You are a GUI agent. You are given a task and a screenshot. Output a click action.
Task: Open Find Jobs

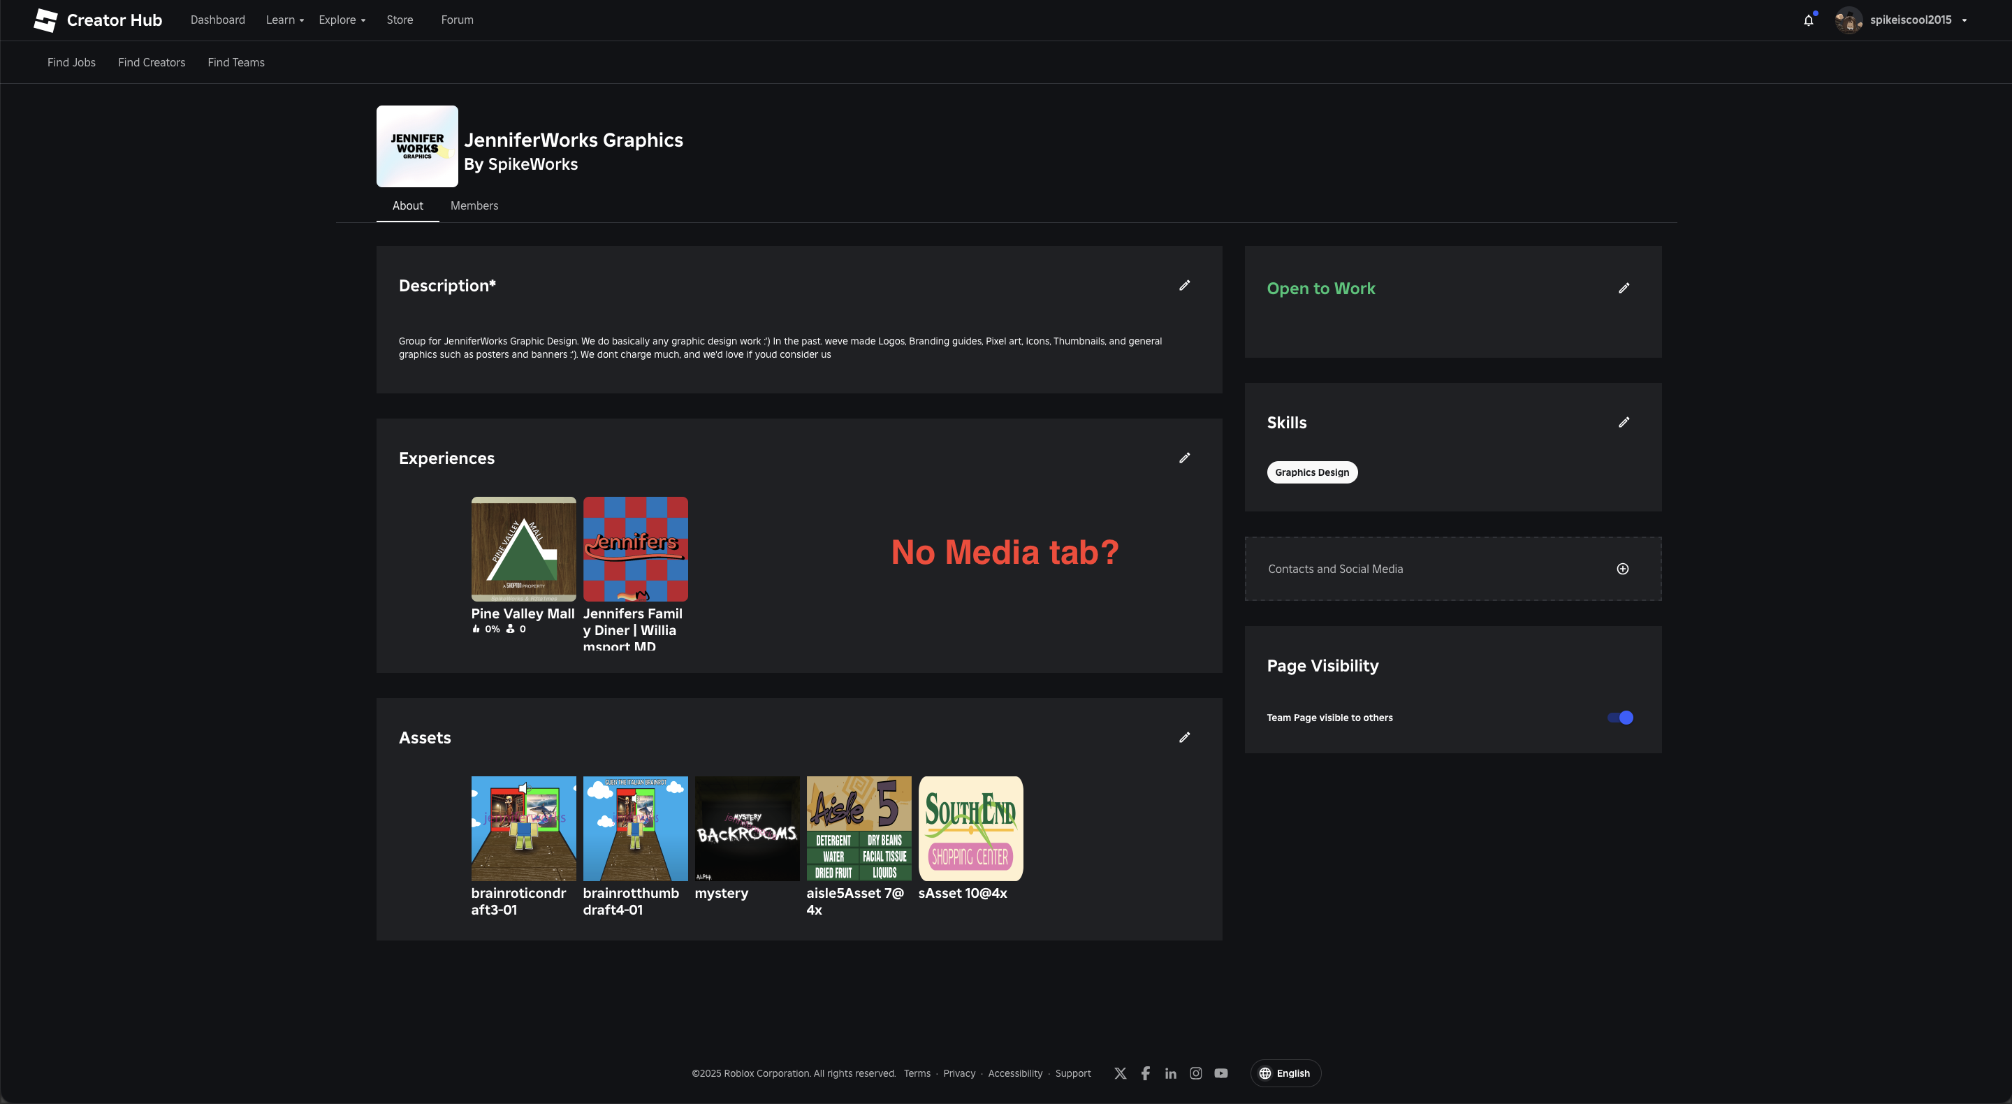(71, 62)
